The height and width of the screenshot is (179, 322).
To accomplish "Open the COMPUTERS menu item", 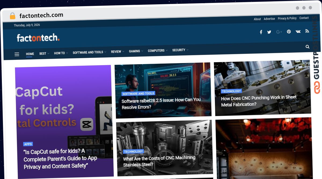I will click(156, 50).
